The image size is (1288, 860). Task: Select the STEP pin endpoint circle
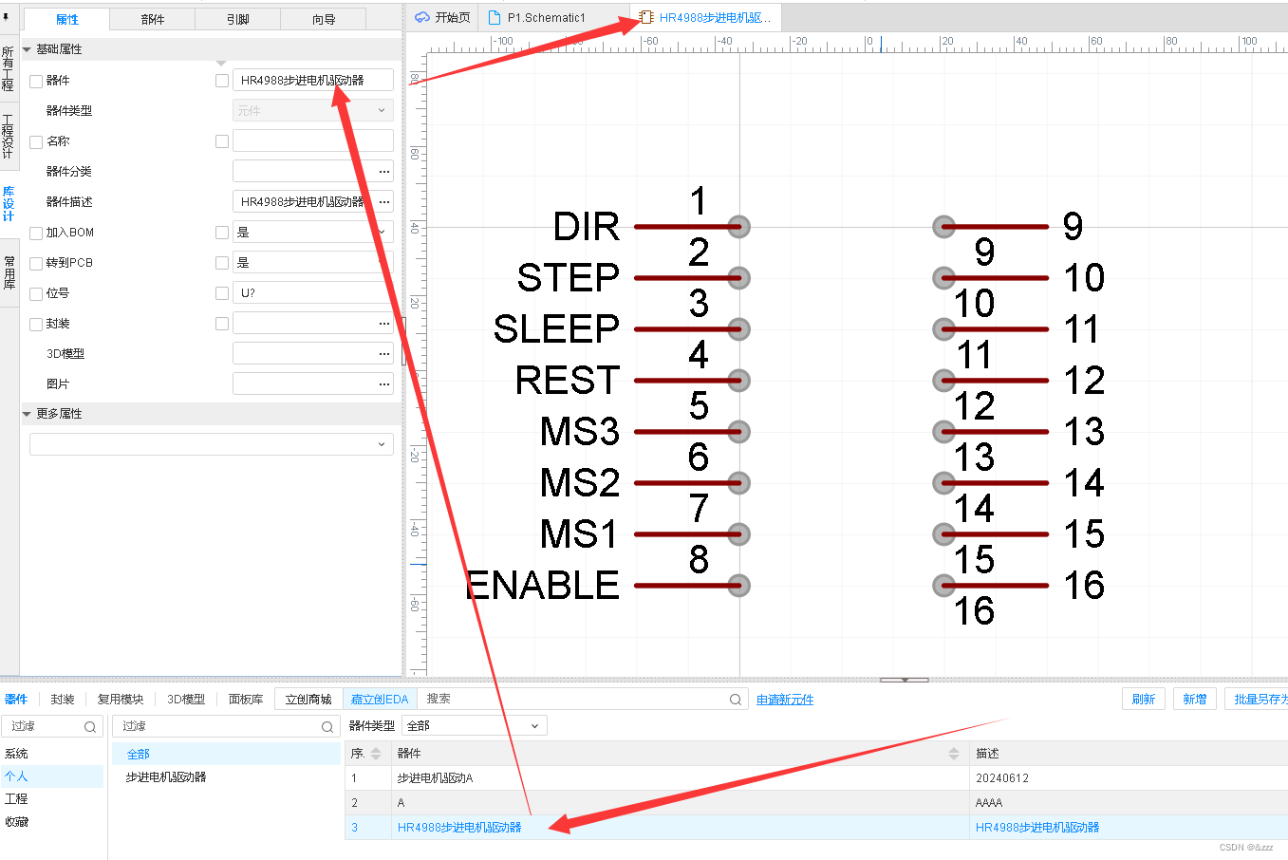coord(739,278)
